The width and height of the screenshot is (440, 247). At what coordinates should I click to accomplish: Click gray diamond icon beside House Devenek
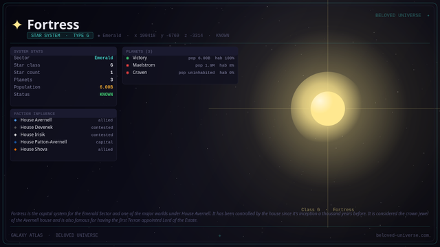15,128
